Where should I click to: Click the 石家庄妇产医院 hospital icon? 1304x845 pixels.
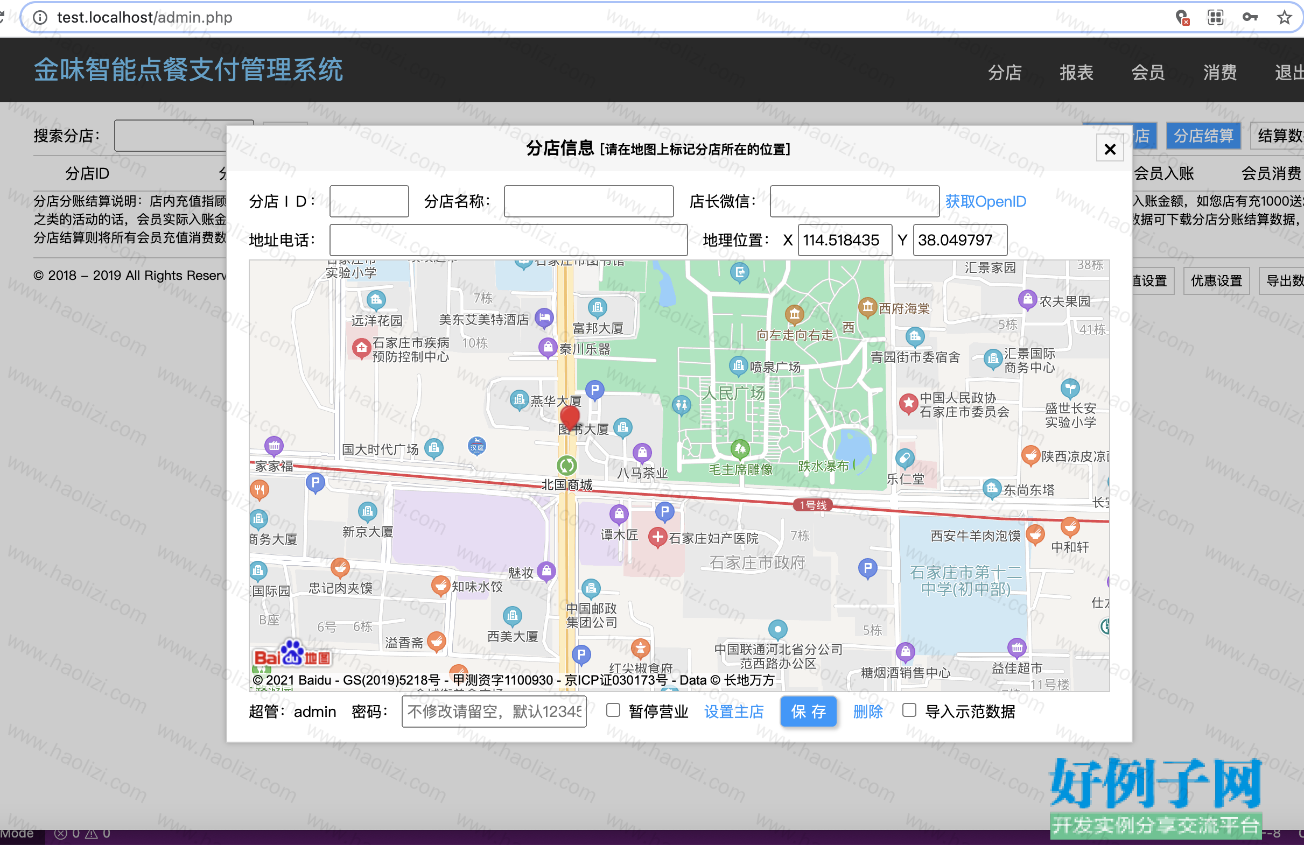tap(657, 537)
